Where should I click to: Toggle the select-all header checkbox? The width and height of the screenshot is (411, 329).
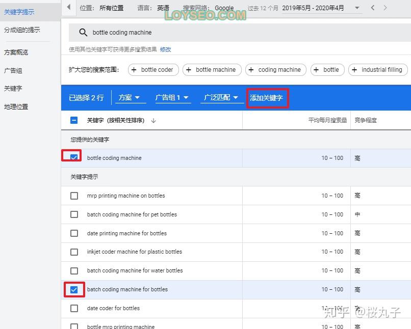(x=74, y=120)
